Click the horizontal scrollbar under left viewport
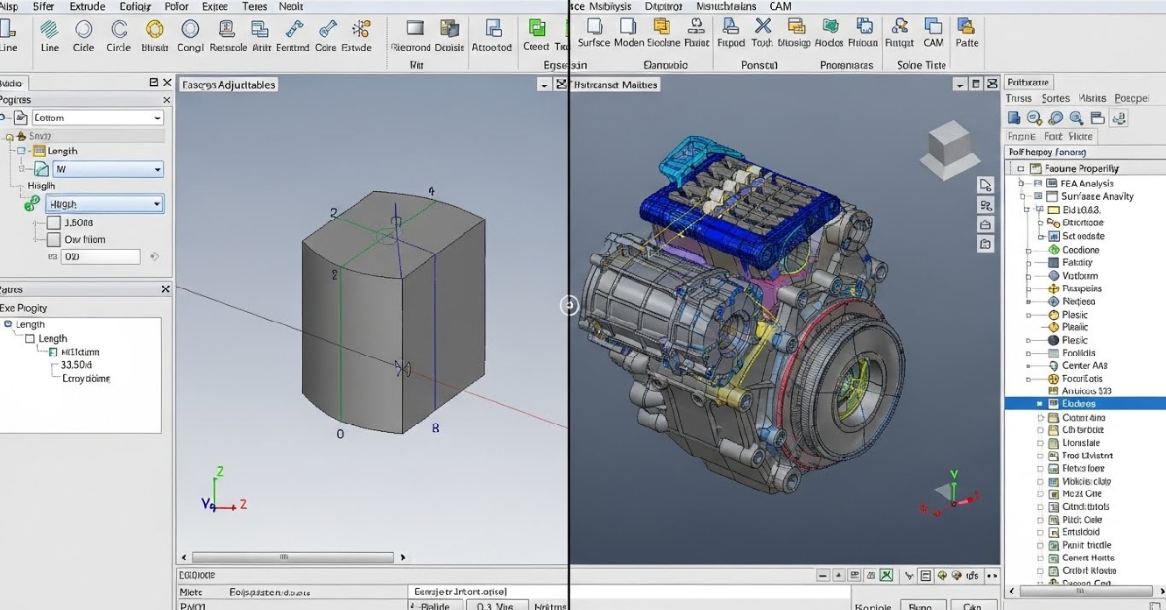This screenshot has height=610, width=1166. coord(292,558)
